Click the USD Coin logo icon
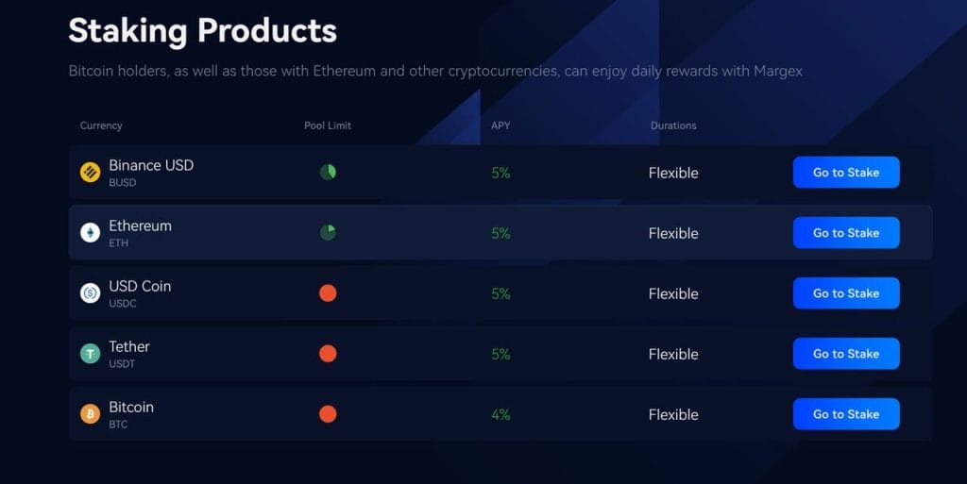967x484 pixels. click(90, 293)
